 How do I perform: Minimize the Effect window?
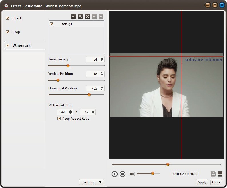[x=208, y=5]
